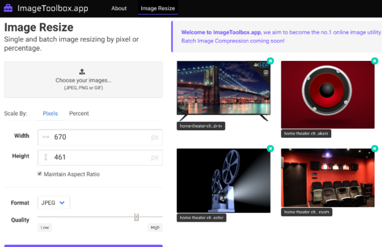Remove the home theater room image
This screenshot has width=382, height=247.
375,149
